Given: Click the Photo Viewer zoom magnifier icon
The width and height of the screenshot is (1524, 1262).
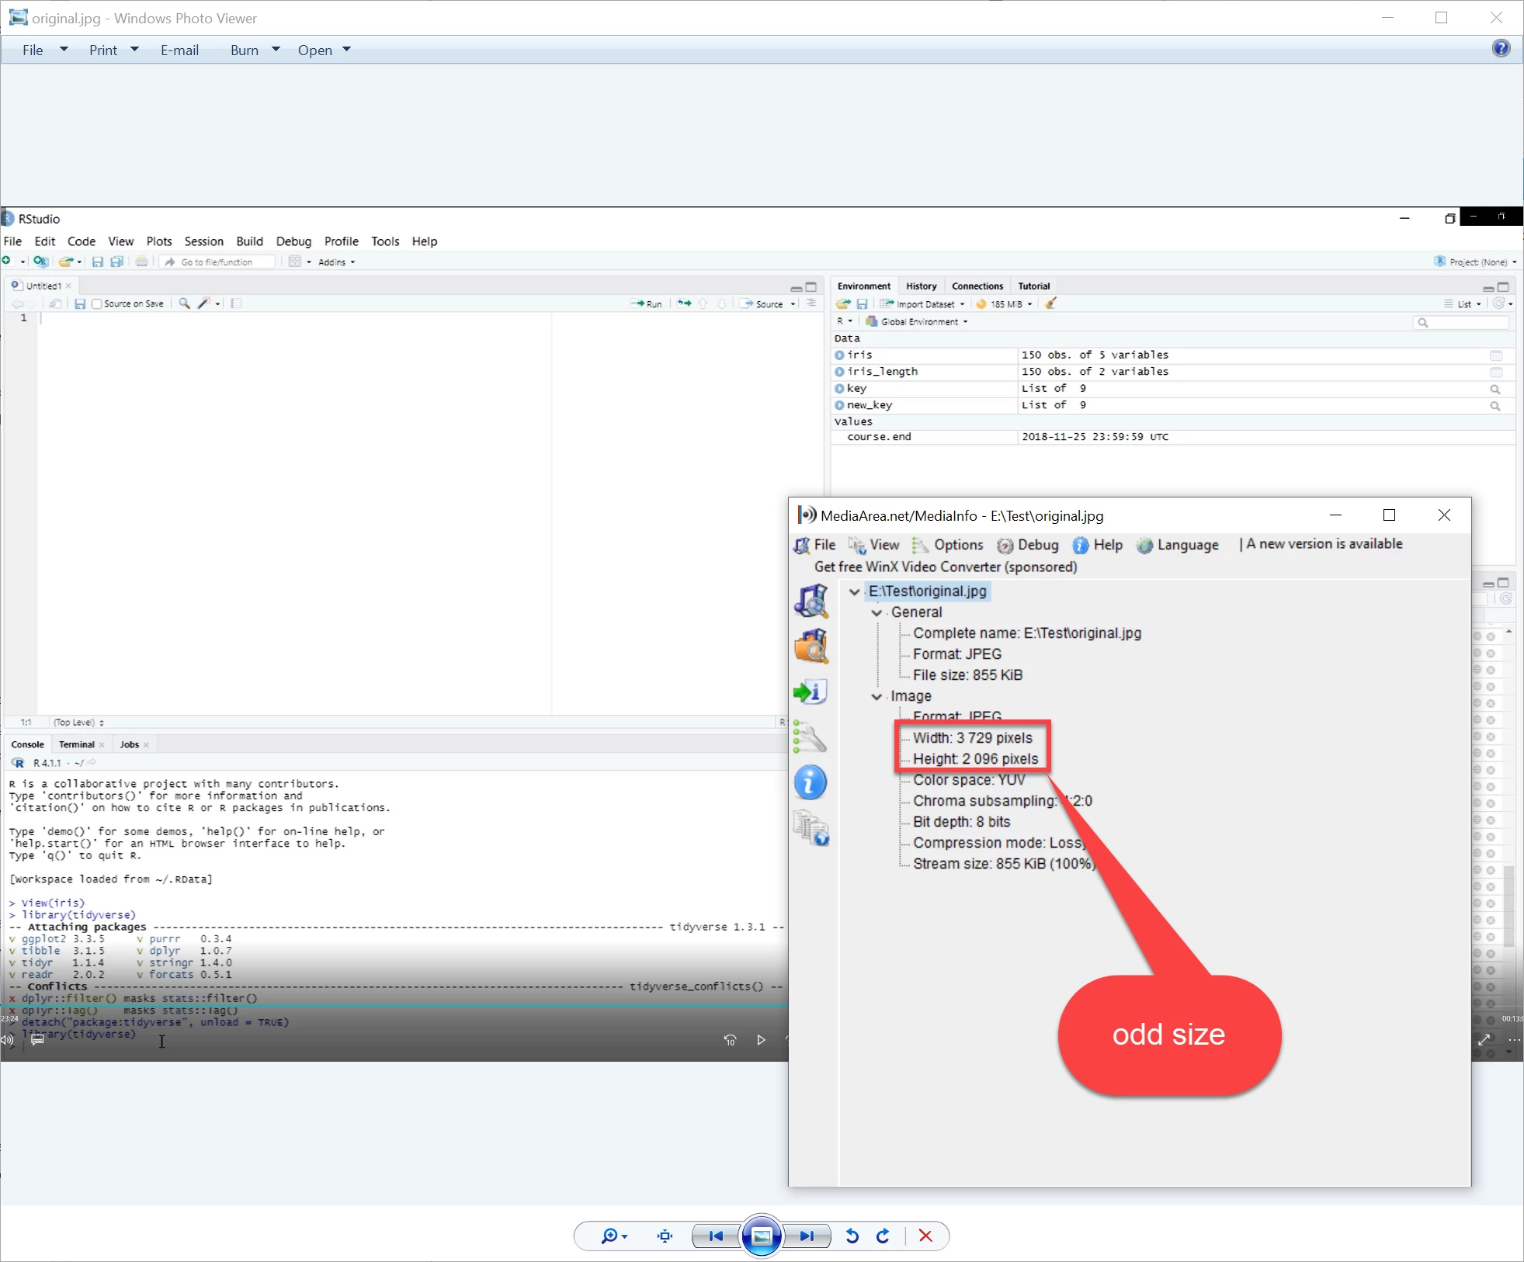Looking at the screenshot, I should (610, 1236).
